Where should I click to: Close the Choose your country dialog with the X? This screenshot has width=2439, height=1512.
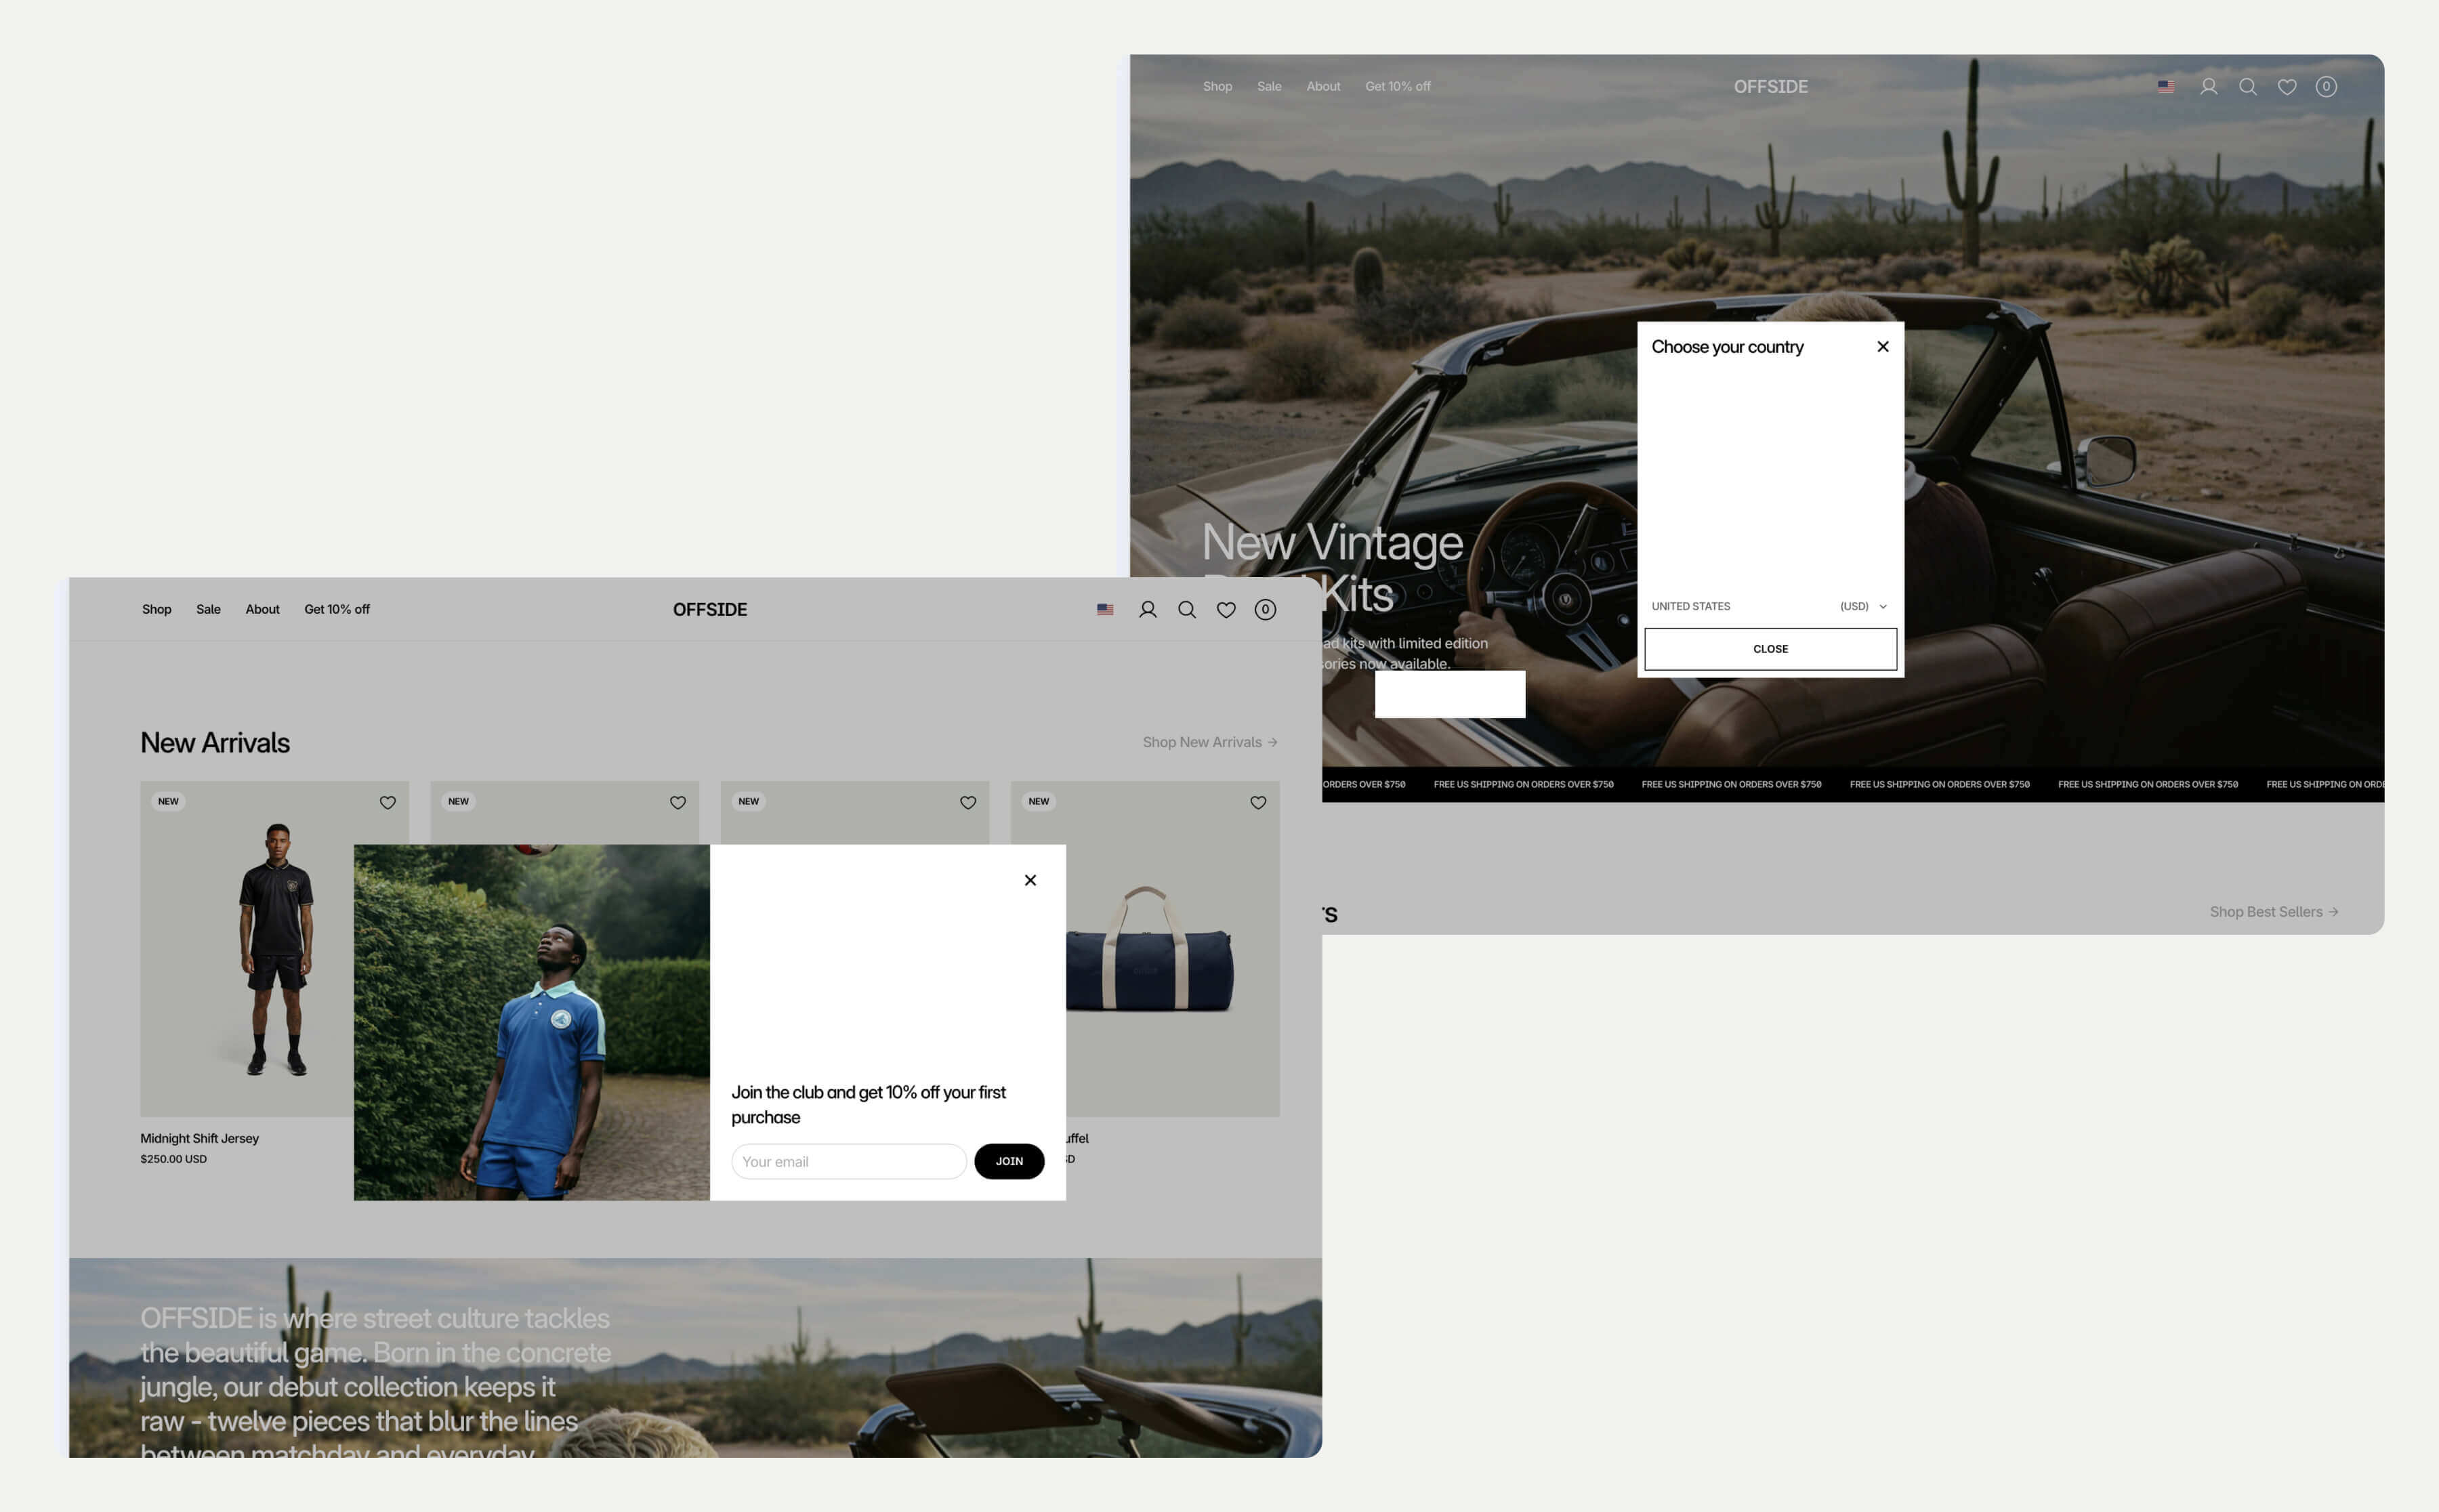[1882, 346]
